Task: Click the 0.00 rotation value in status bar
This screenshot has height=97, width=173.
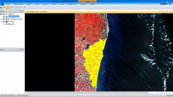Action: tap(169, 96)
